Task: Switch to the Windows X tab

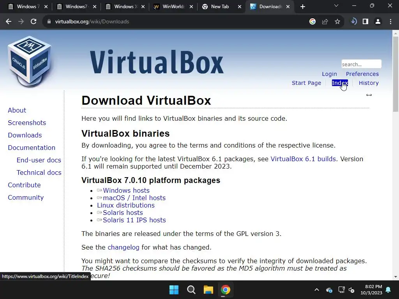Action: pos(122,7)
